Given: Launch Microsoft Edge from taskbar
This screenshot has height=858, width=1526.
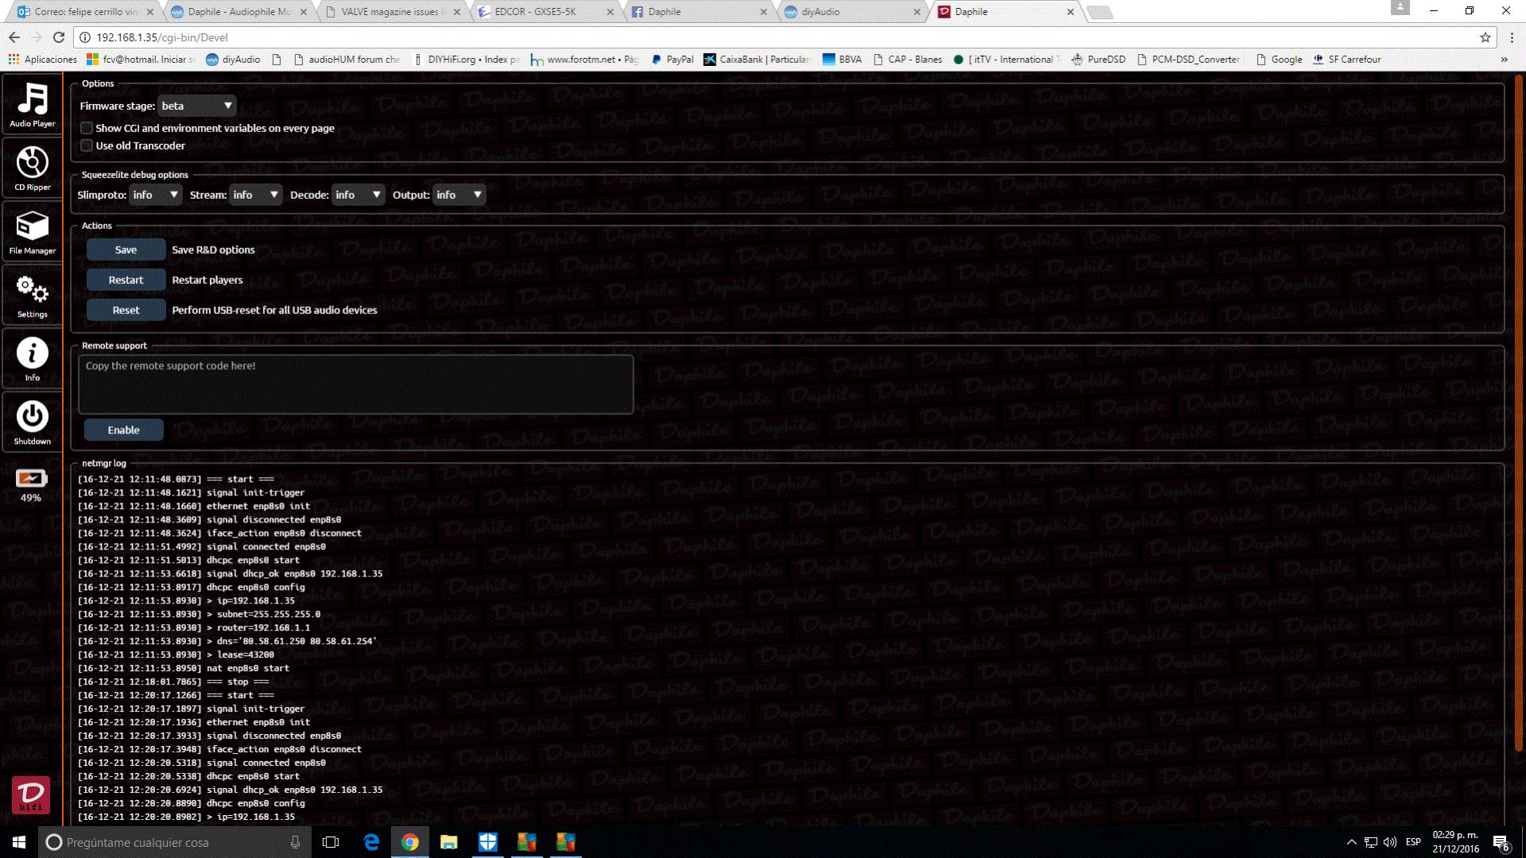Looking at the screenshot, I should click(371, 842).
